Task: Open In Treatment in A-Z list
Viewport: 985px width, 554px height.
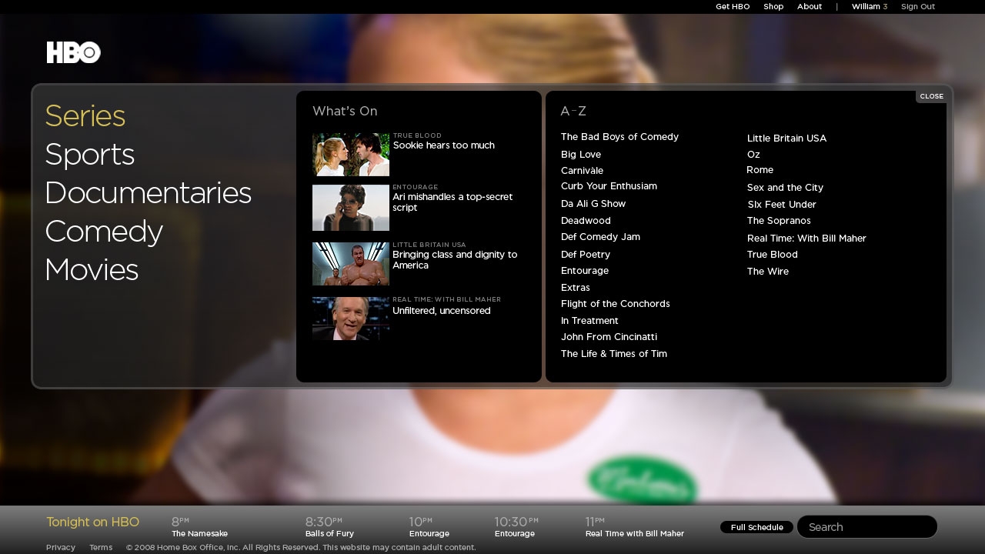Action: [x=589, y=321]
